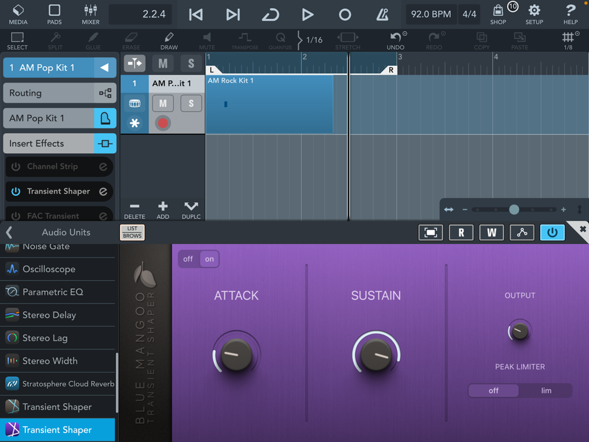Click the Paste tool
This screenshot has width=589, height=442.
(x=519, y=41)
